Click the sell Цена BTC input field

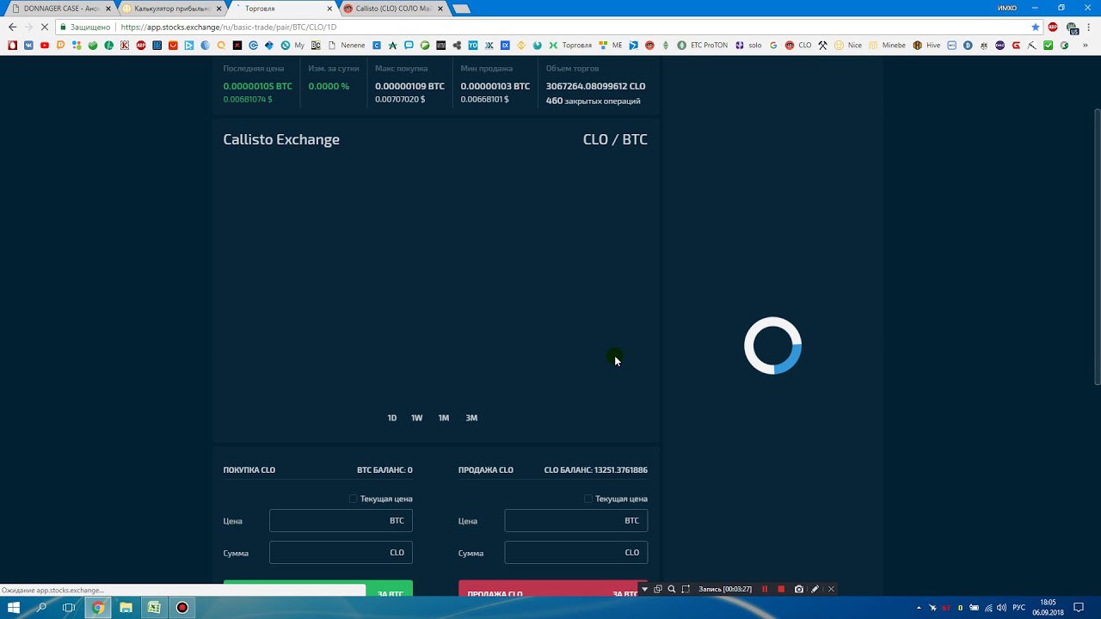576,521
